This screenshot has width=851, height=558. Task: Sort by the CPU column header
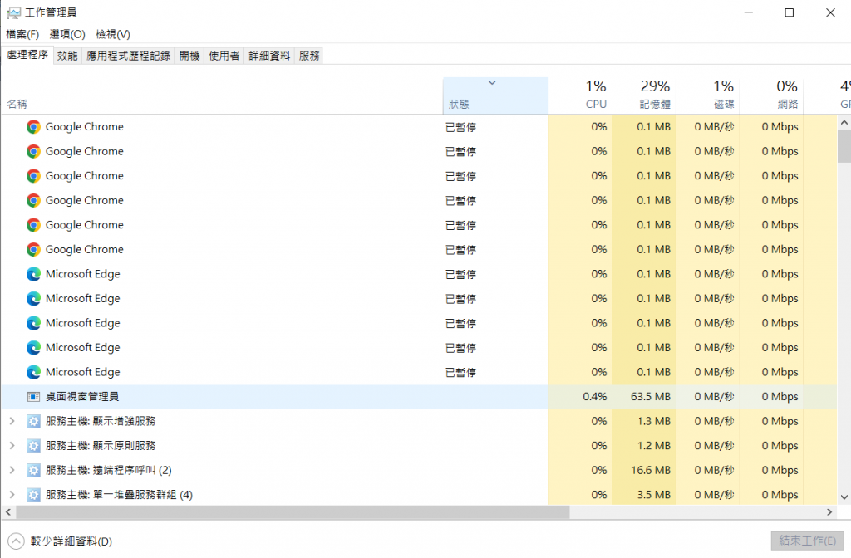coord(580,96)
